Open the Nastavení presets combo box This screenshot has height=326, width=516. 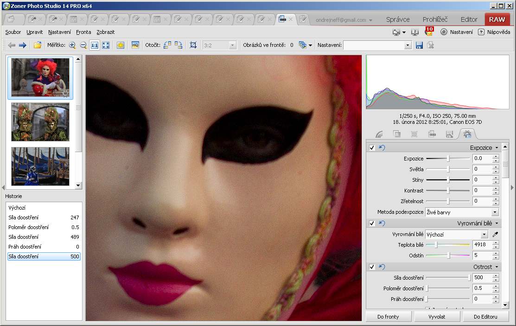[x=377, y=45]
